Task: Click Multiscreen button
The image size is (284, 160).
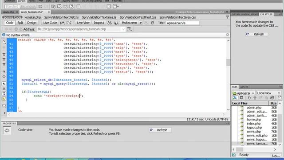Action: (x=129, y=23)
